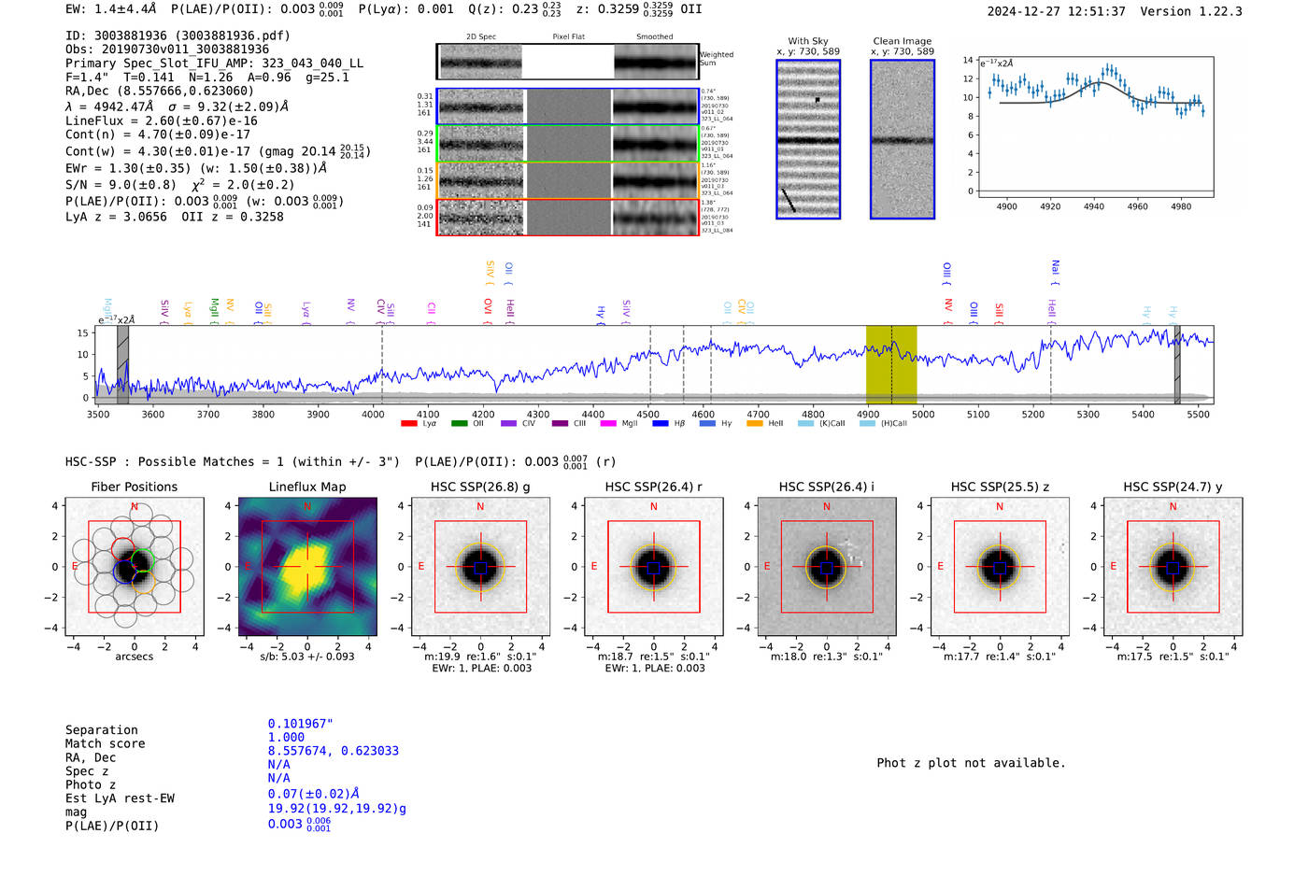Open the HSC SSP(26.4) i image
The image size is (1308, 890).
[x=827, y=567]
